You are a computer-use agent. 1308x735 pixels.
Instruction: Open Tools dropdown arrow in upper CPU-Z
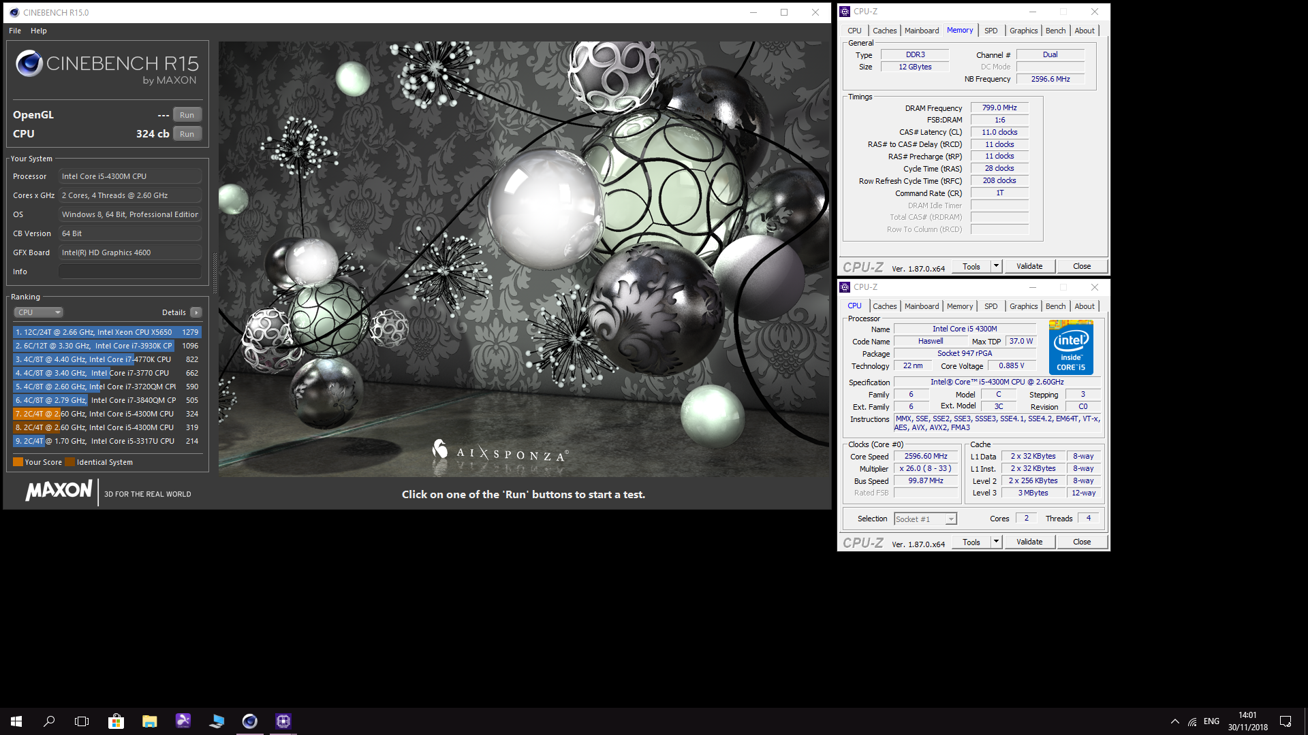pyautogui.click(x=996, y=266)
